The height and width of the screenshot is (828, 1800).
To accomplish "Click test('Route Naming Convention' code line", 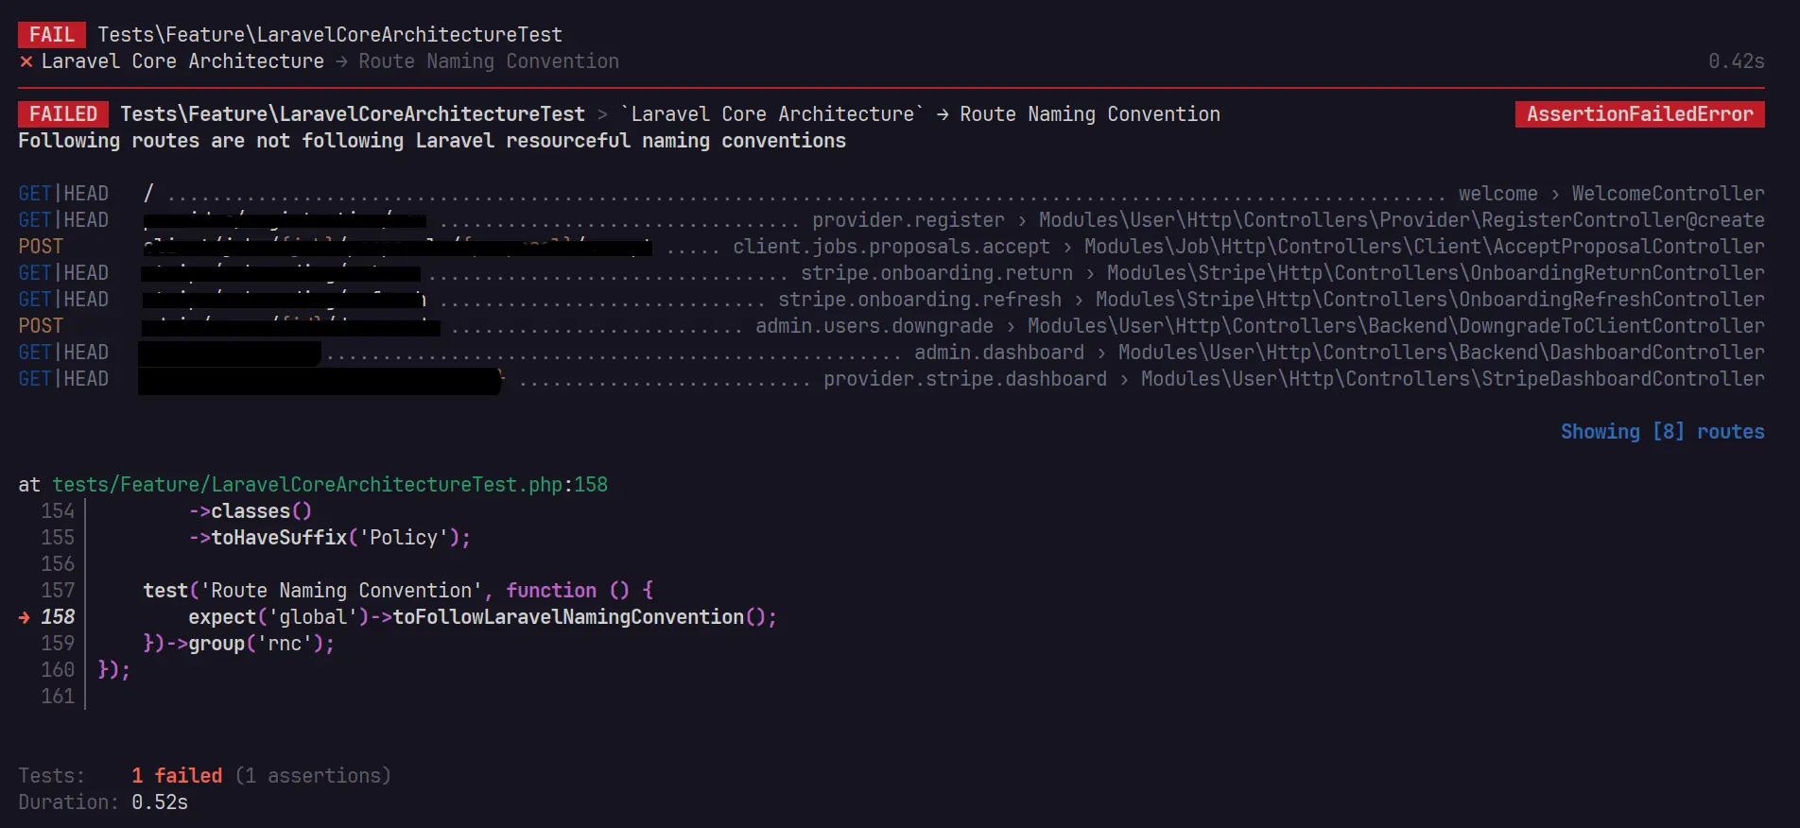I will (x=398, y=591).
